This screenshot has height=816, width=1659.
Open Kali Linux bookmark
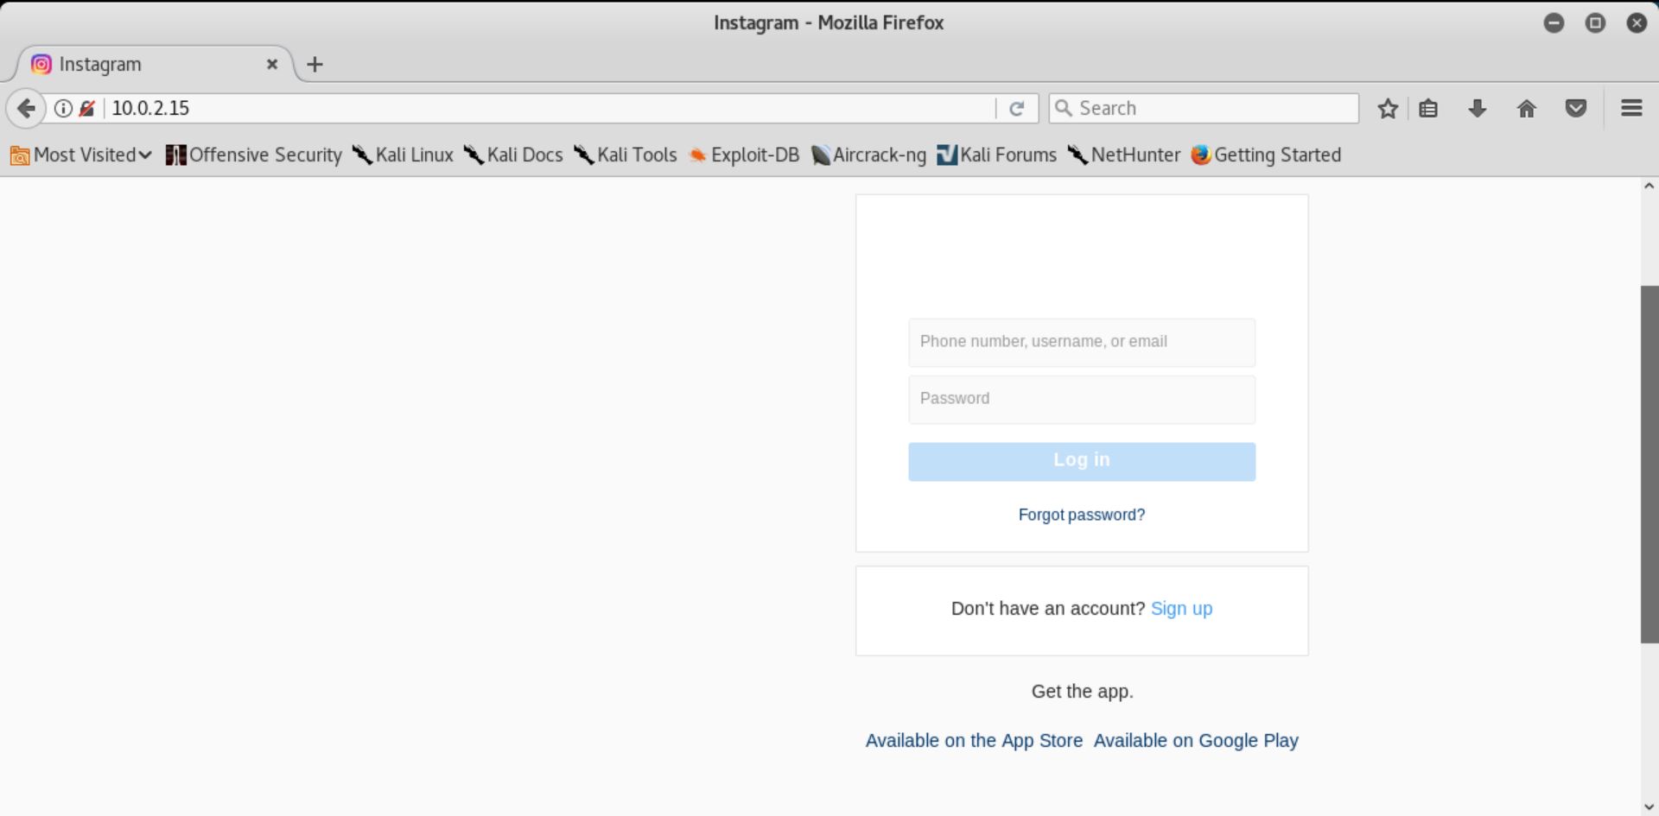coord(403,155)
